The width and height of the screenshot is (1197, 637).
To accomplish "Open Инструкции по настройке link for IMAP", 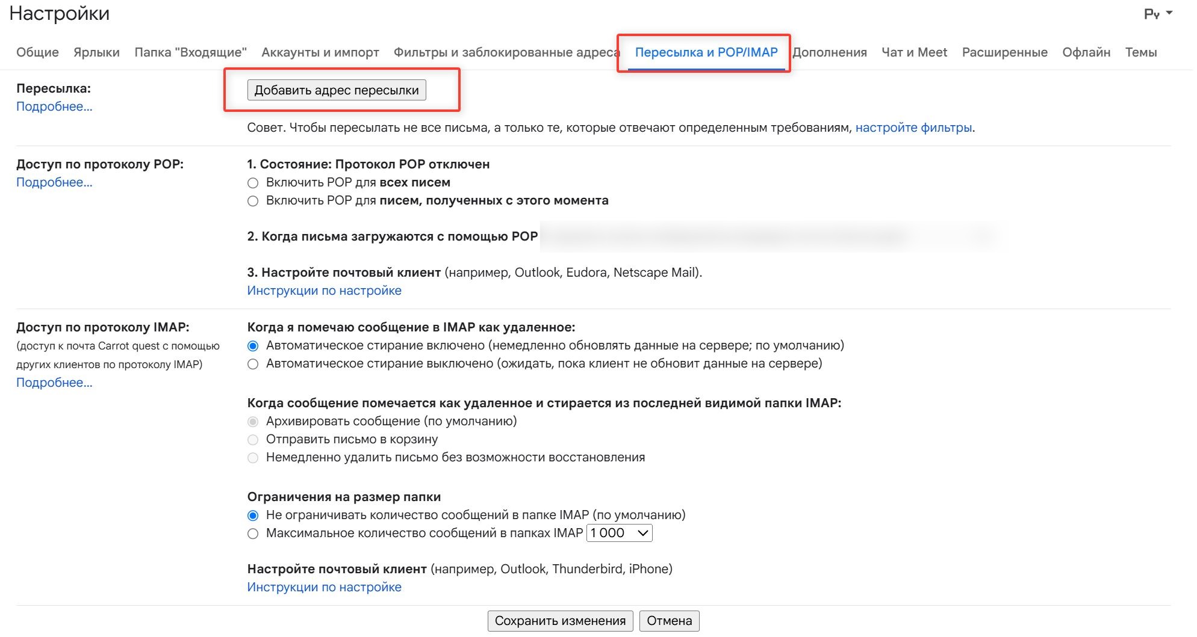I will pyautogui.click(x=324, y=587).
